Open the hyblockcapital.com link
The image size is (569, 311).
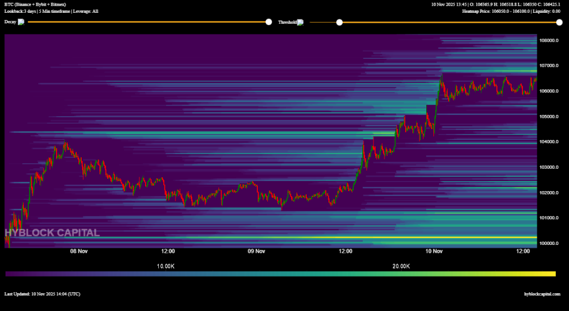542,294
